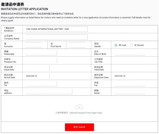Click into the Company Name field
This screenshot has height=134, width=159.
[x=57, y=37]
